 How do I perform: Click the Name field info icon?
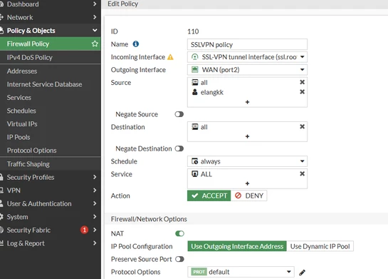tap(135, 44)
